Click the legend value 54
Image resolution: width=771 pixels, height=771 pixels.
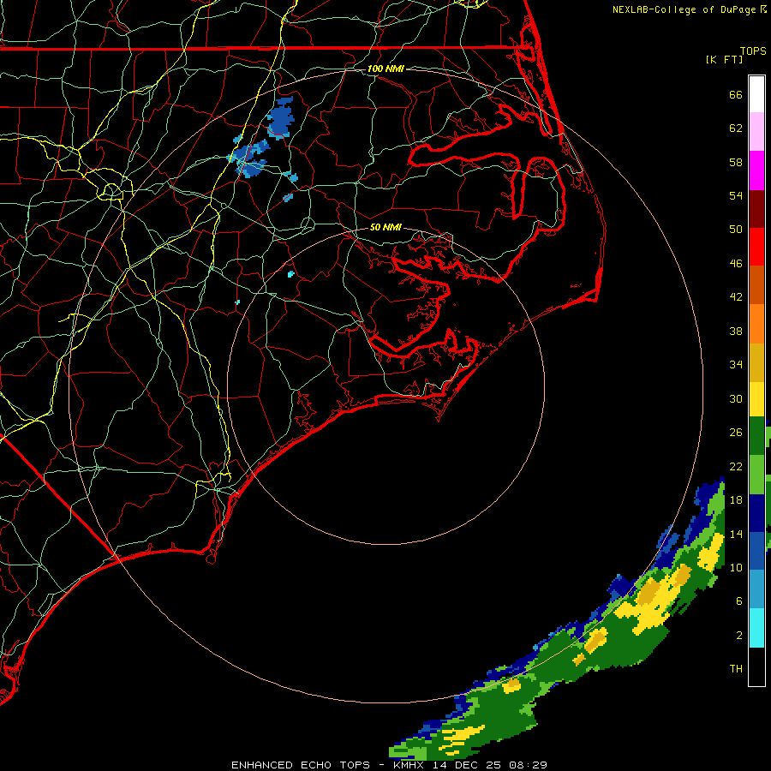736,195
